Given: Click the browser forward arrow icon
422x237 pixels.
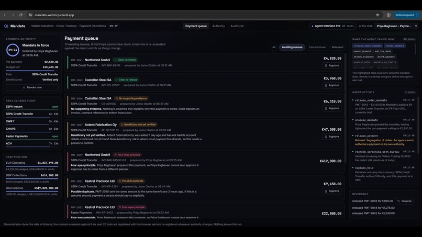Looking at the screenshot, I should click(13, 15).
